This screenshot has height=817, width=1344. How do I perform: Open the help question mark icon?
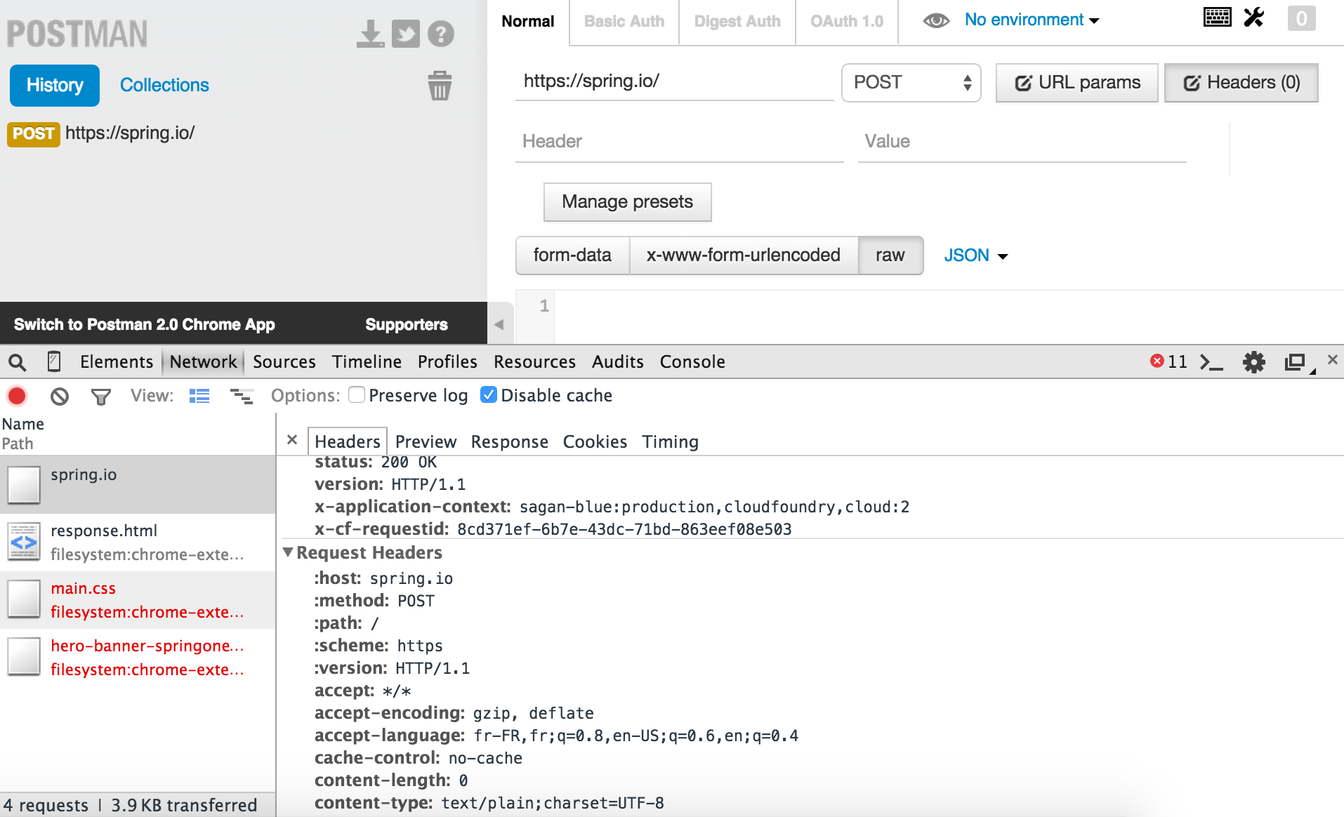point(441,34)
